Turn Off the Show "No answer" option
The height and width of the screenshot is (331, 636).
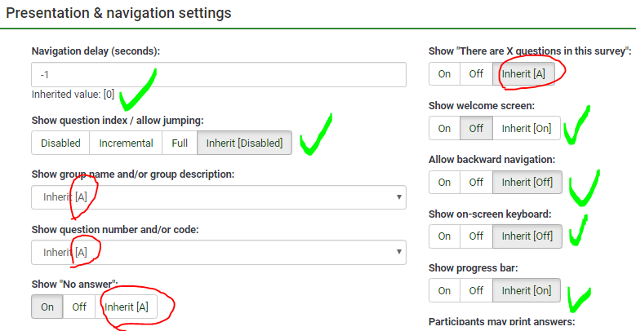(x=79, y=307)
